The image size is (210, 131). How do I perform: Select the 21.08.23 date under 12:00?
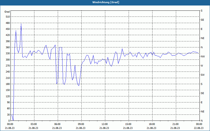click(104, 128)
